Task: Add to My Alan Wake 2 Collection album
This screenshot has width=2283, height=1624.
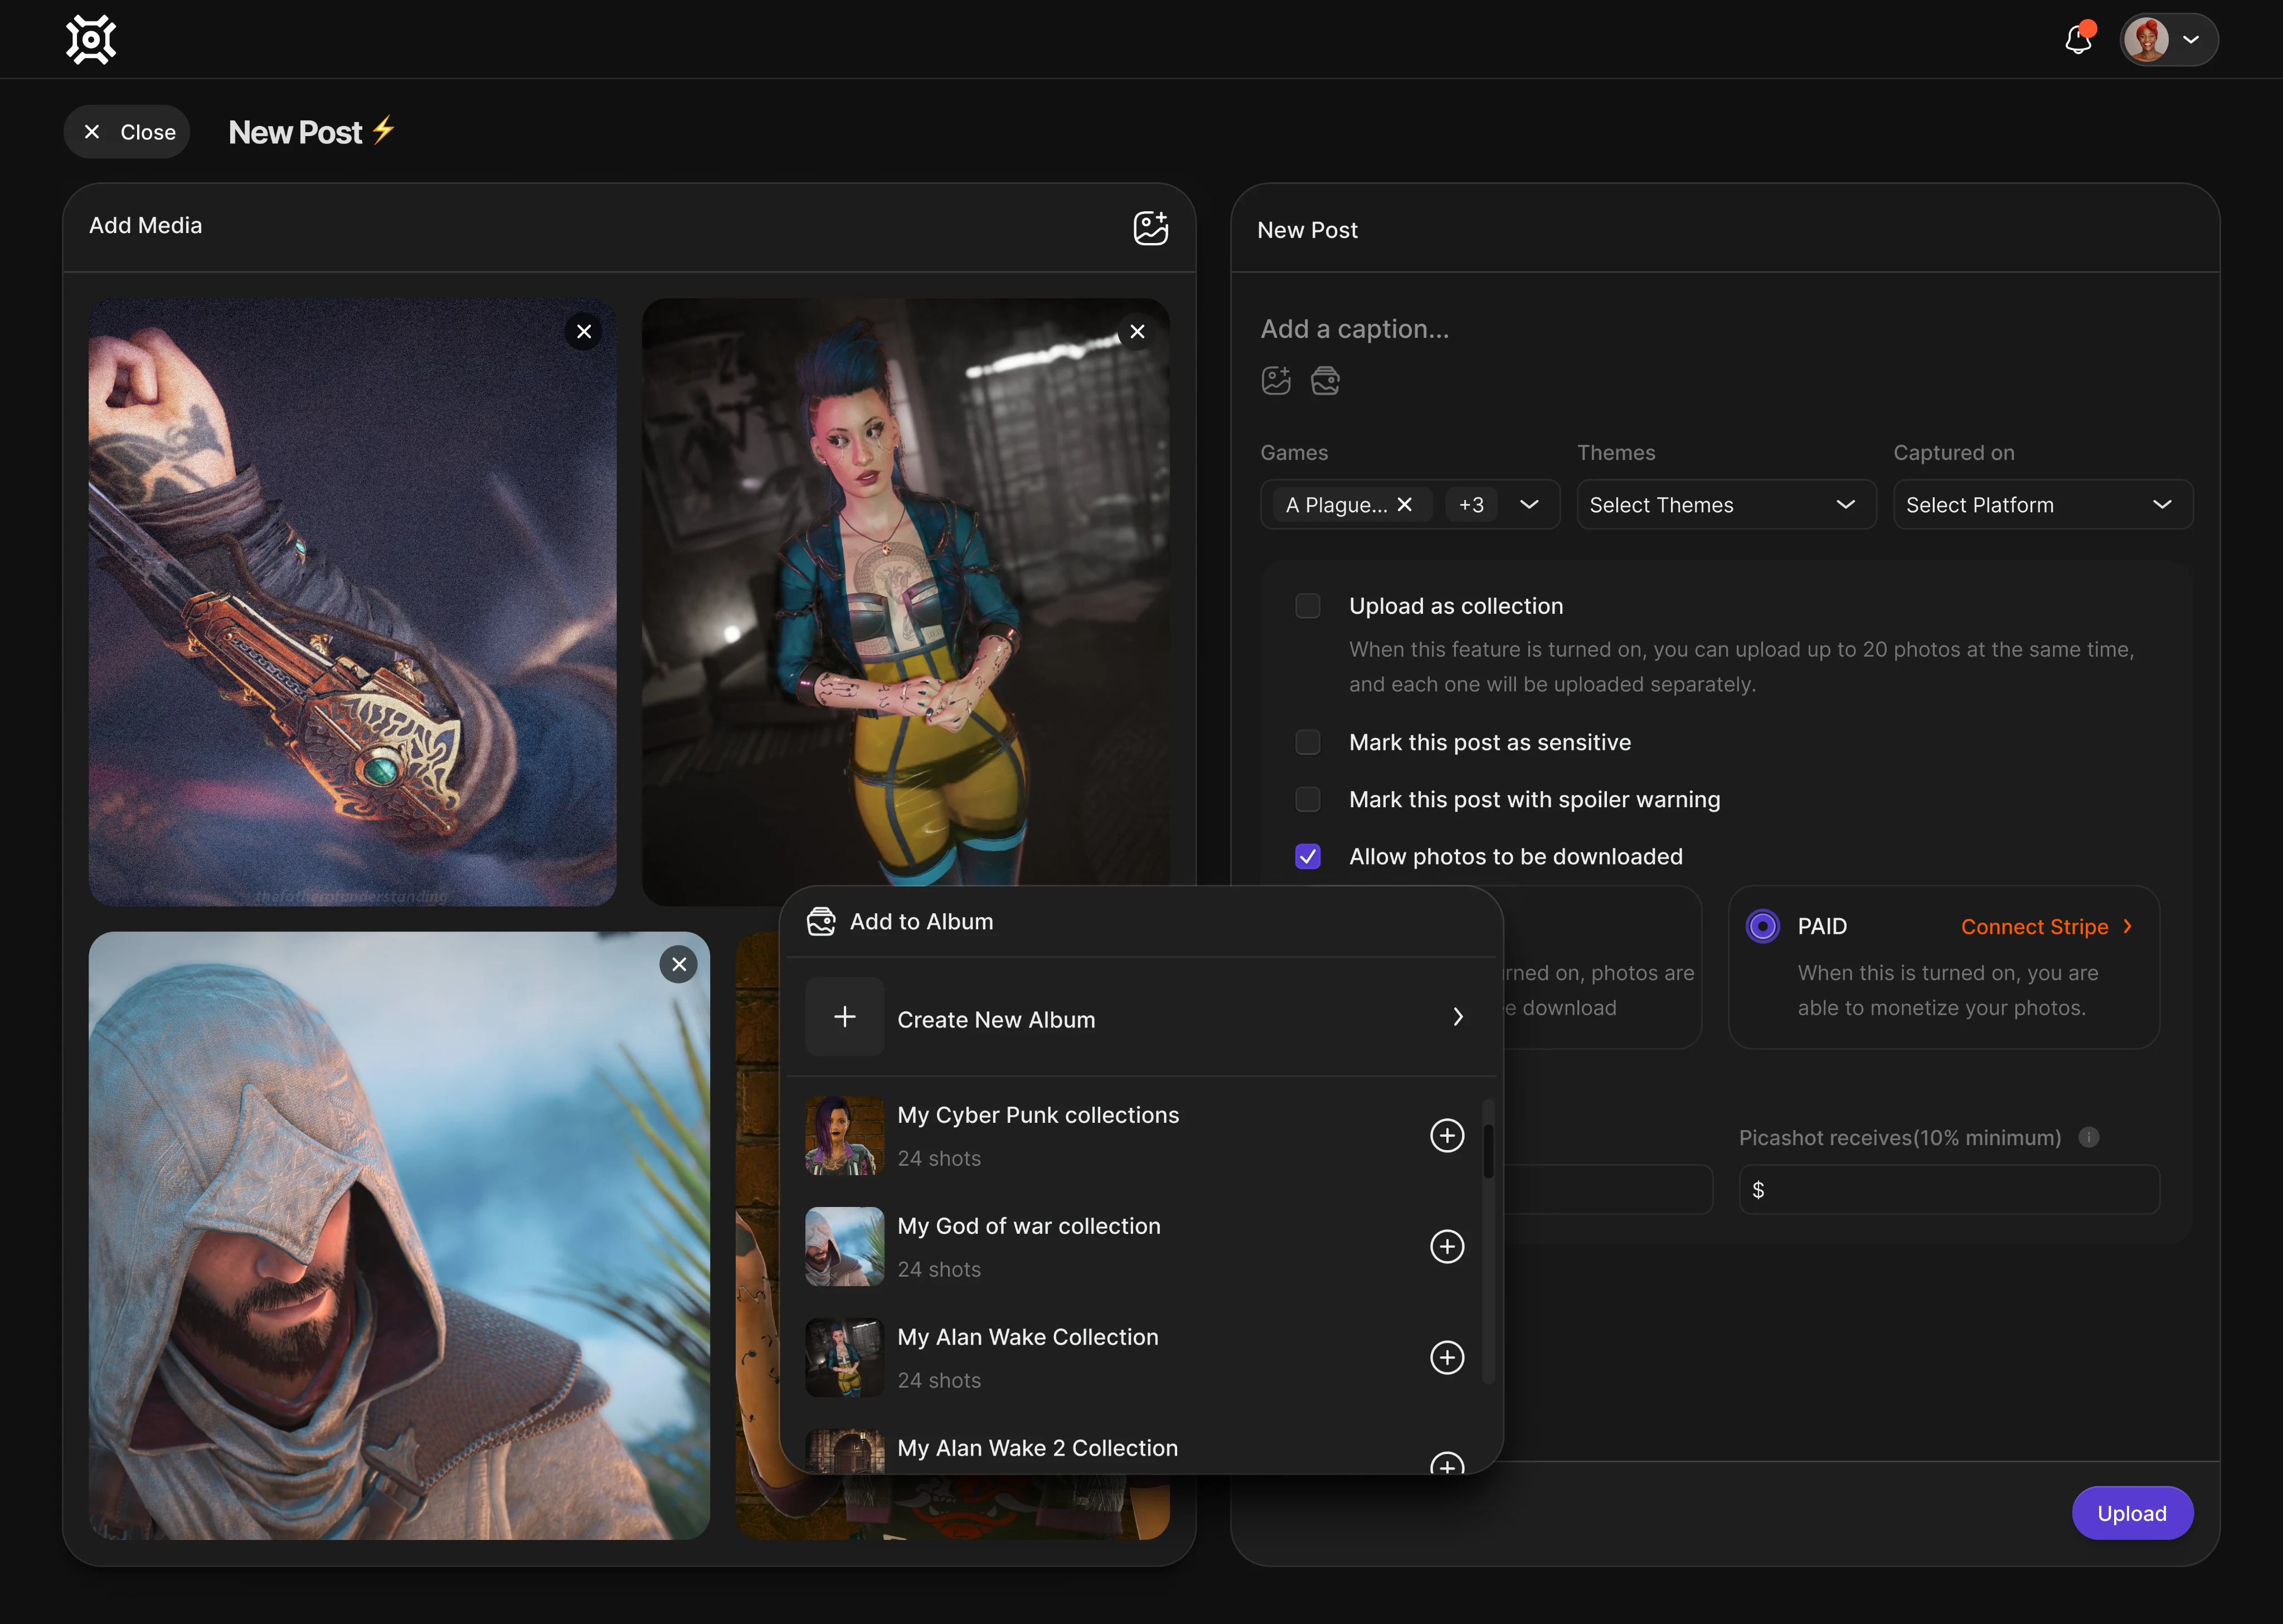Action: pyautogui.click(x=1446, y=1462)
